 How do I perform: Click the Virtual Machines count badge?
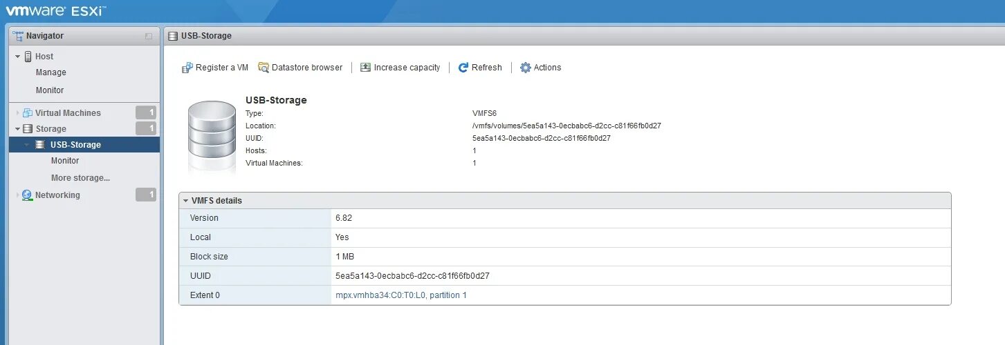pyautogui.click(x=146, y=113)
